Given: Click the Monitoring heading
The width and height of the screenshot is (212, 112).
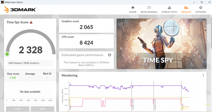Looking at the screenshot, I should point(69,75).
